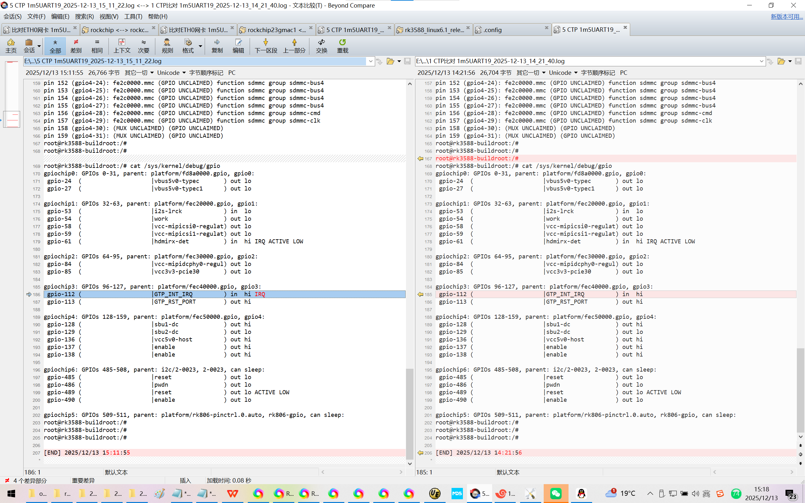Click the Reload (重载) icon
The image size is (805, 503).
click(x=342, y=46)
